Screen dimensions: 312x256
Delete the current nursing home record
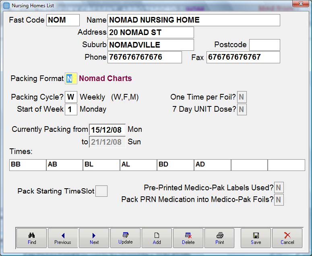tap(188, 238)
